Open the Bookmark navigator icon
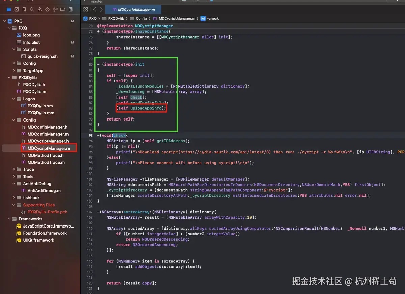 (24, 10)
